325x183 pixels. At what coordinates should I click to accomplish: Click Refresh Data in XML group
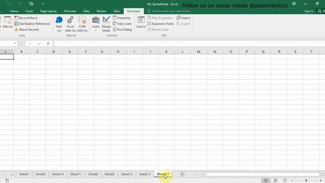(x=158, y=29)
